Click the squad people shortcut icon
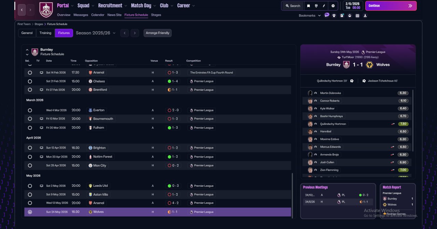The image size is (437, 229). 350,15
